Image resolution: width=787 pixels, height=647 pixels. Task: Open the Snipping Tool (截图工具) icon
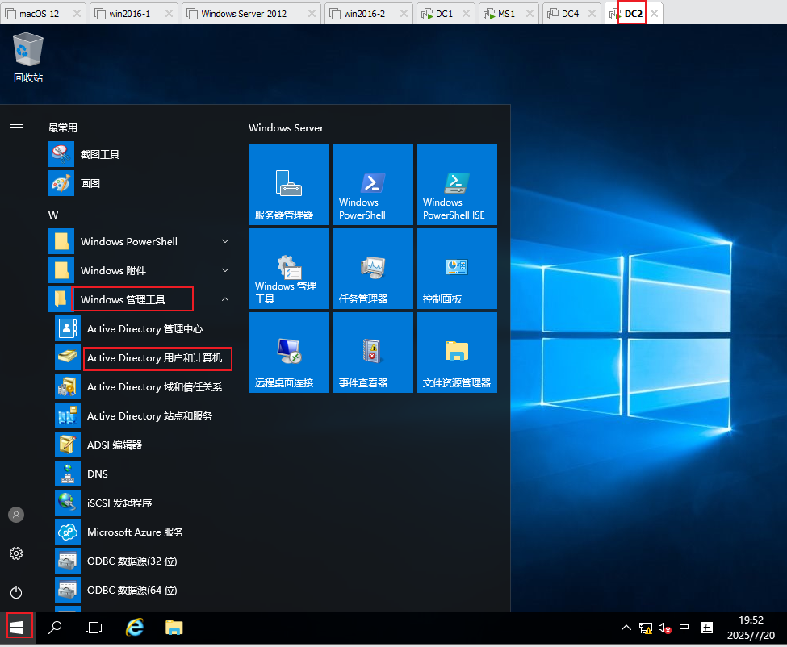(61, 154)
